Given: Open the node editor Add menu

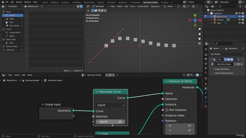Looking at the screenshot, I should [x=23, y=75].
